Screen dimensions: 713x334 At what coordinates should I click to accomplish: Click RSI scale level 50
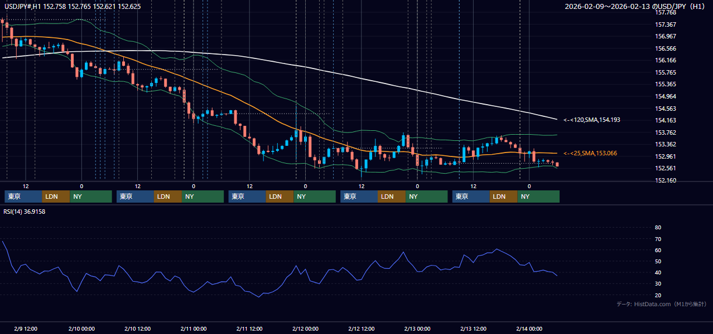coord(658,261)
